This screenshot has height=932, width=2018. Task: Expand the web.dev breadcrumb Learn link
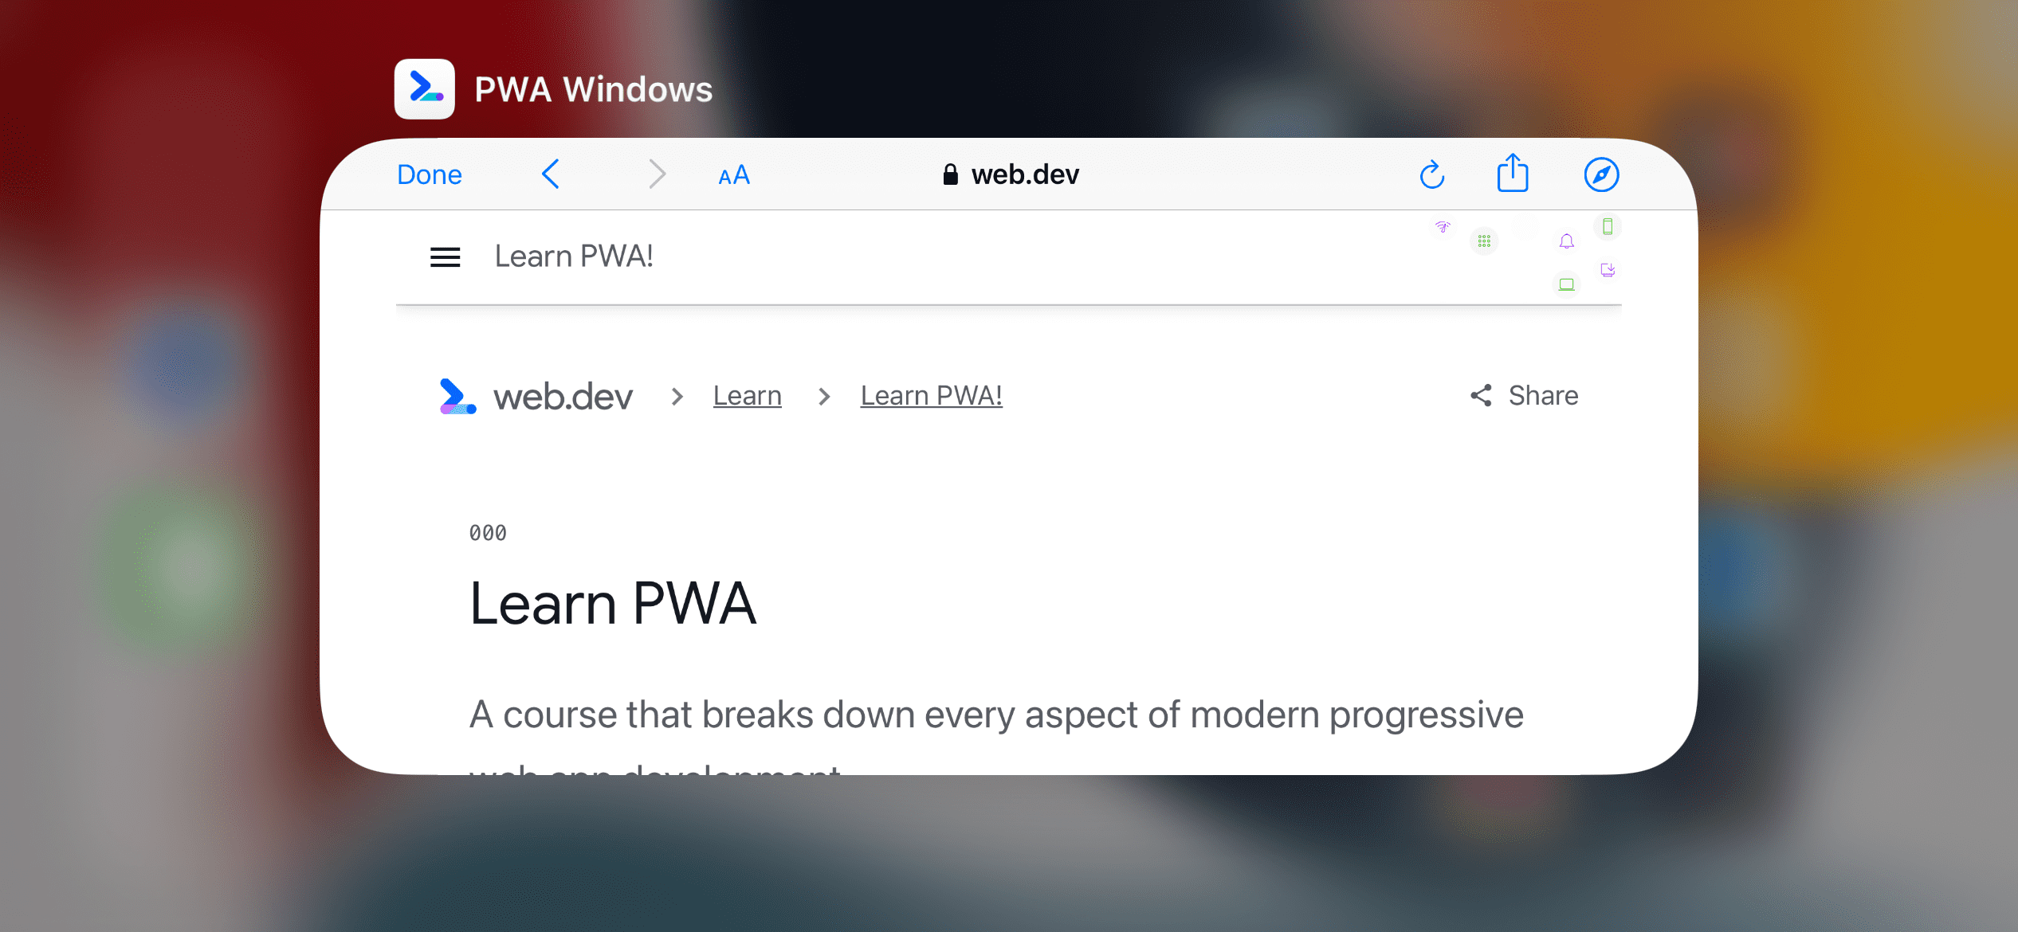pos(748,394)
